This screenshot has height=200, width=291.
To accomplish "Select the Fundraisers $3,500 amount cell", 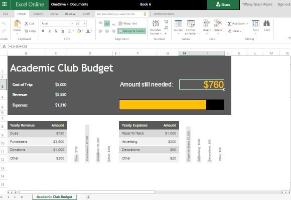I will click(x=56, y=141).
